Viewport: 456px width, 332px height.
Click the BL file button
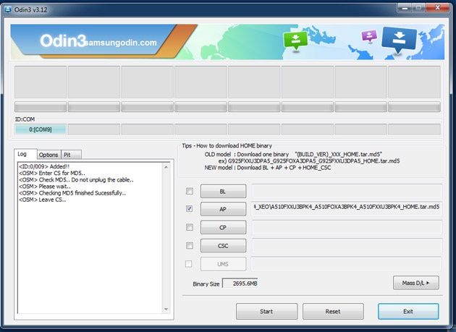click(223, 191)
